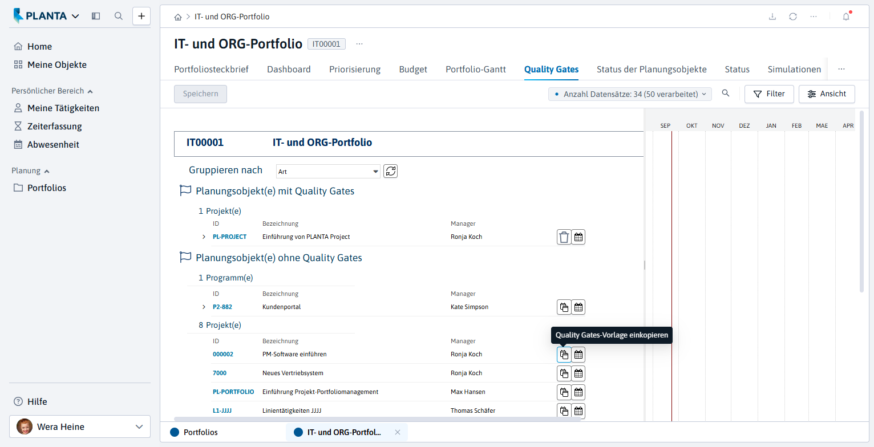
Task: Open the PLANTA logo dropdown menu
Action: point(46,16)
